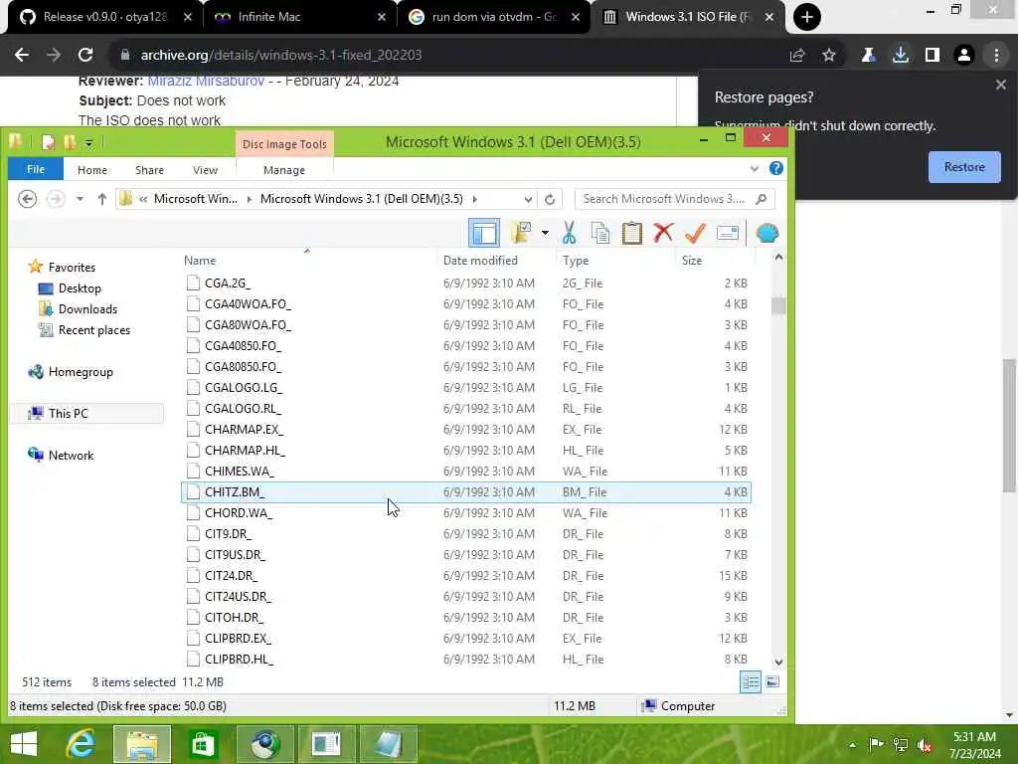Image resolution: width=1018 pixels, height=764 pixels.
Task: Show hidden tray icons arrow
Action: 852,745
